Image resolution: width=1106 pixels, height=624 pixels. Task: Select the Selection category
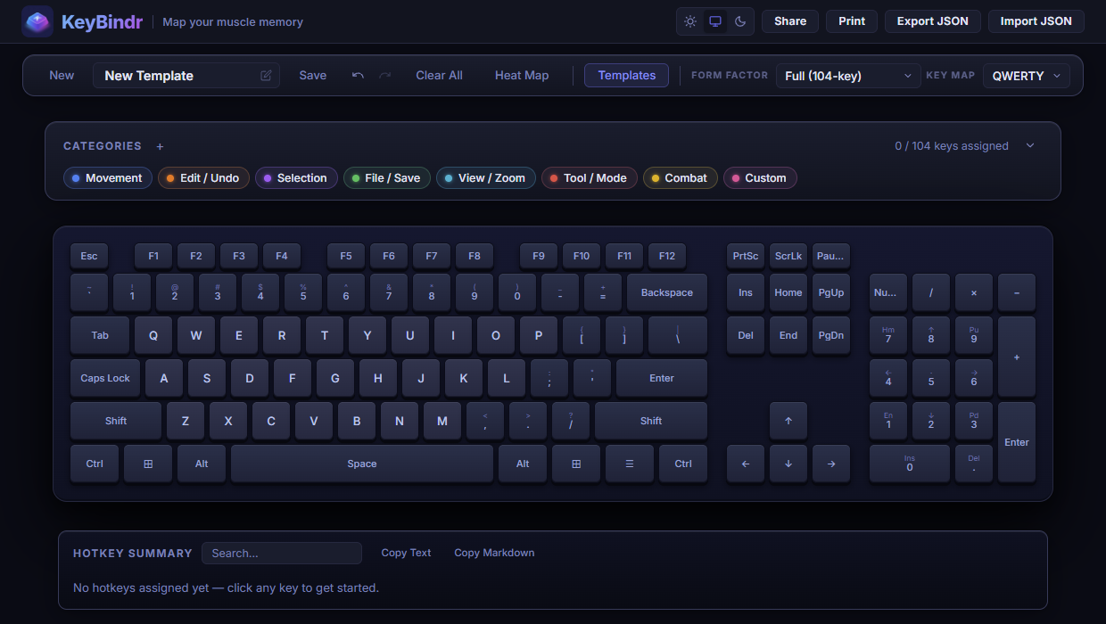tap(296, 178)
